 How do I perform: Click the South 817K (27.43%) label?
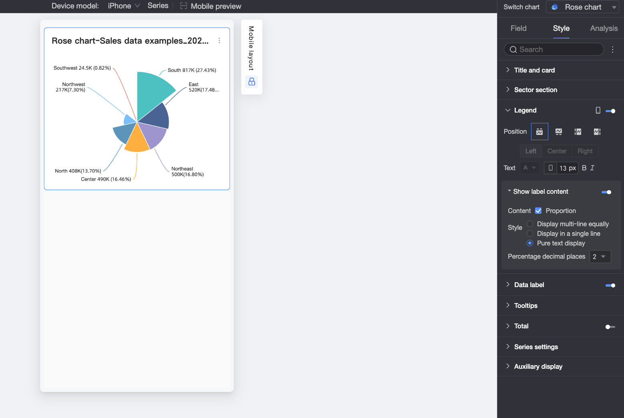pos(192,70)
